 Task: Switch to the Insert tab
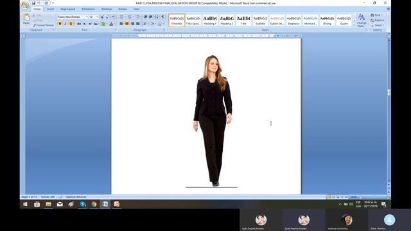tap(50, 9)
